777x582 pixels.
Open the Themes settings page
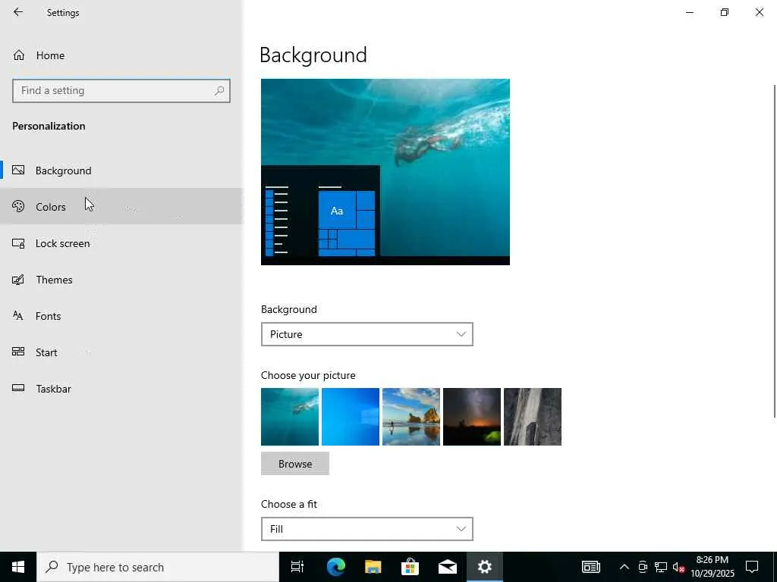pos(121,280)
